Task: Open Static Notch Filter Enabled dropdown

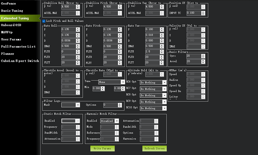Action: point(71,121)
